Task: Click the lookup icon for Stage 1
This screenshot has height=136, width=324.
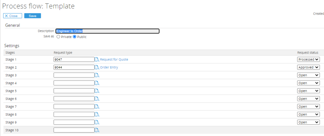Action: tap(97, 59)
